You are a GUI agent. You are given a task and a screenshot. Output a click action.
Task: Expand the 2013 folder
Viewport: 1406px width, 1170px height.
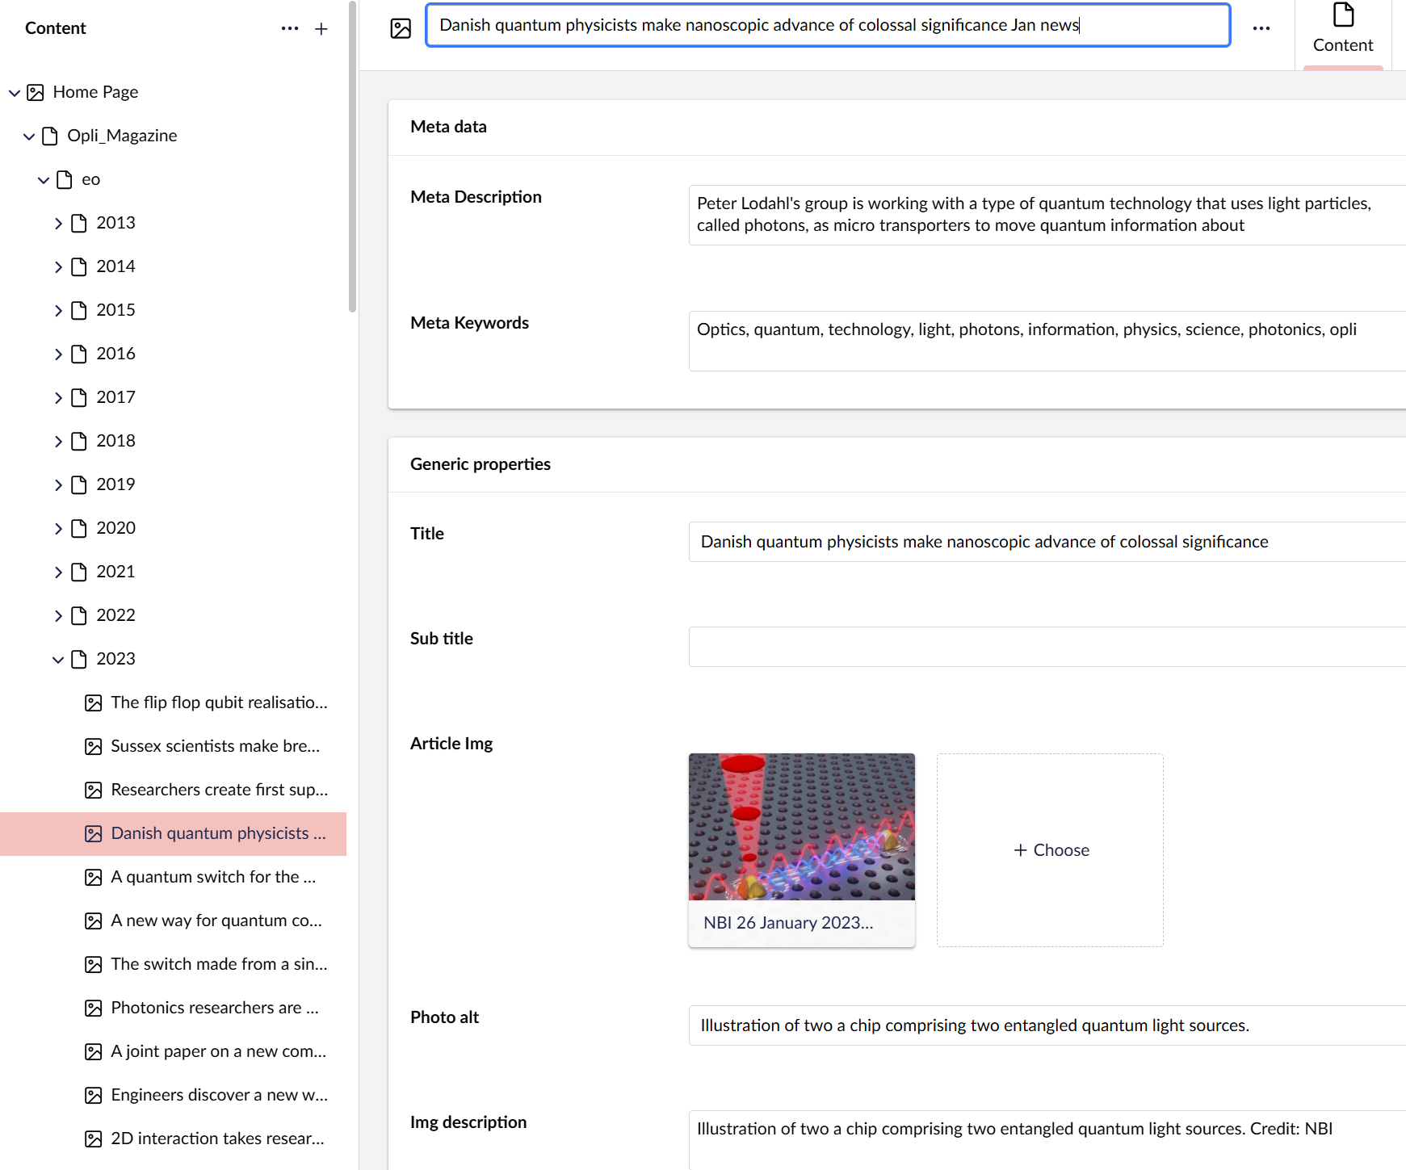(58, 223)
